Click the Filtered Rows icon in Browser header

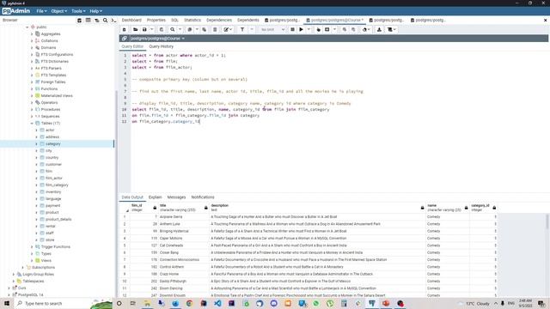[97, 21]
